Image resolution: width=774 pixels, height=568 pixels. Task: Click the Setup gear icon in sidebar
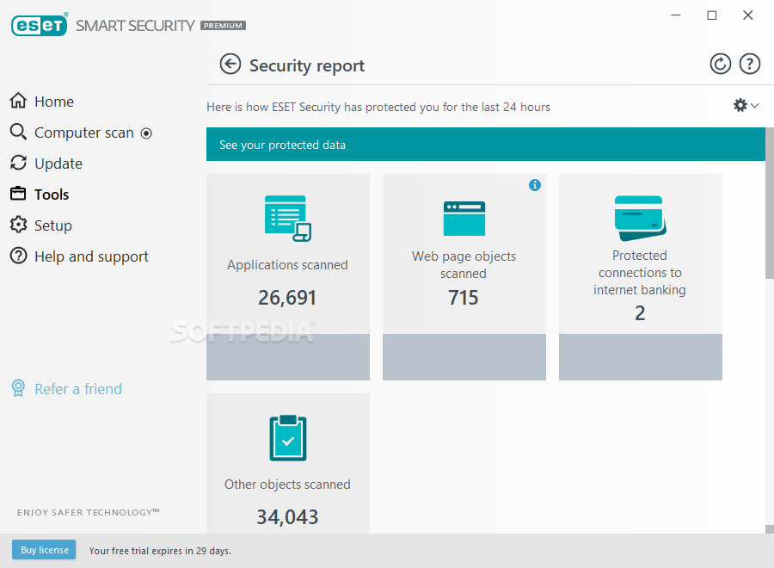18,225
